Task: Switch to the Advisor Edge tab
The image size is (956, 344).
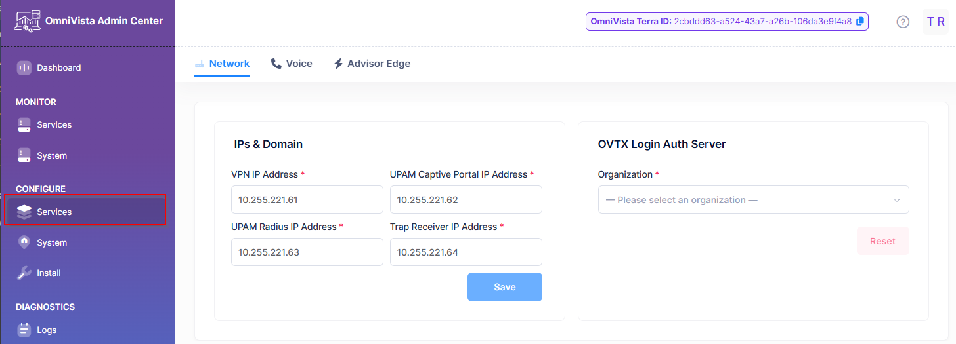Action: point(372,64)
